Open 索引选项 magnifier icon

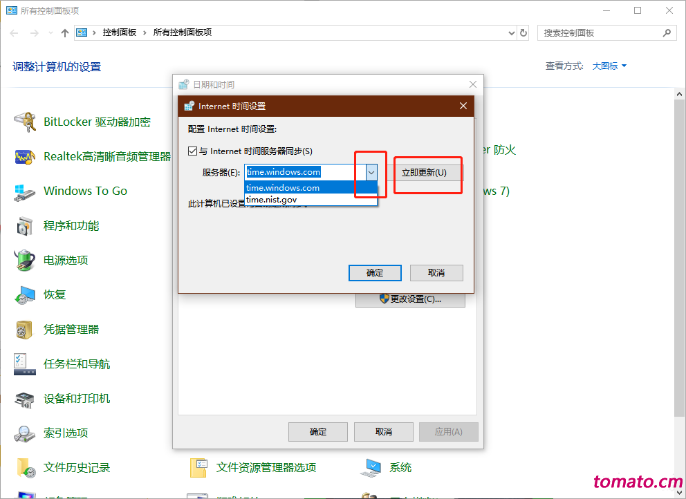click(x=25, y=433)
